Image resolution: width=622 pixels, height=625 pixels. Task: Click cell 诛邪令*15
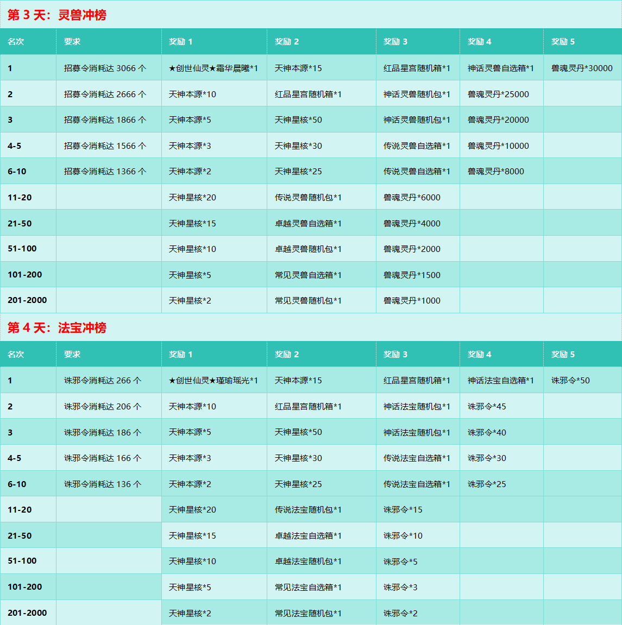tap(403, 509)
